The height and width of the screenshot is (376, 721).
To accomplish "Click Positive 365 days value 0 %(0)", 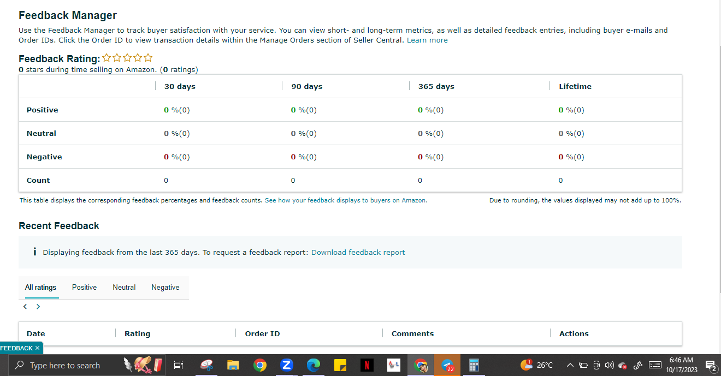I will point(431,110).
